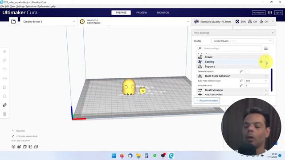The image size is (285, 160).
Task: Open the Extensions menu
Action: (x=31, y=6)
